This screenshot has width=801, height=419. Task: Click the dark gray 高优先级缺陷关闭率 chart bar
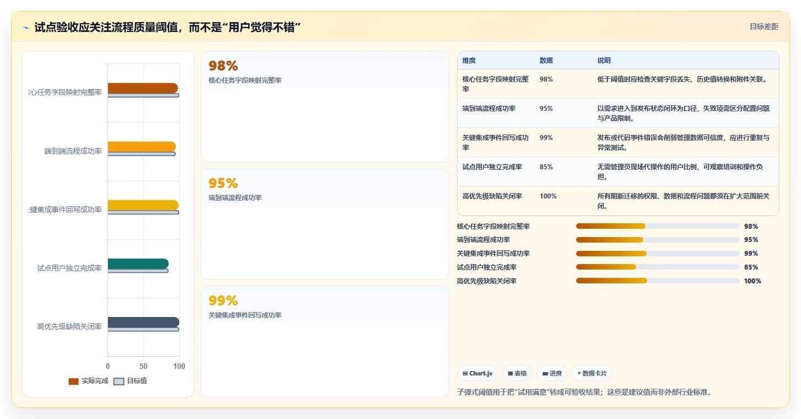point(143,322)
